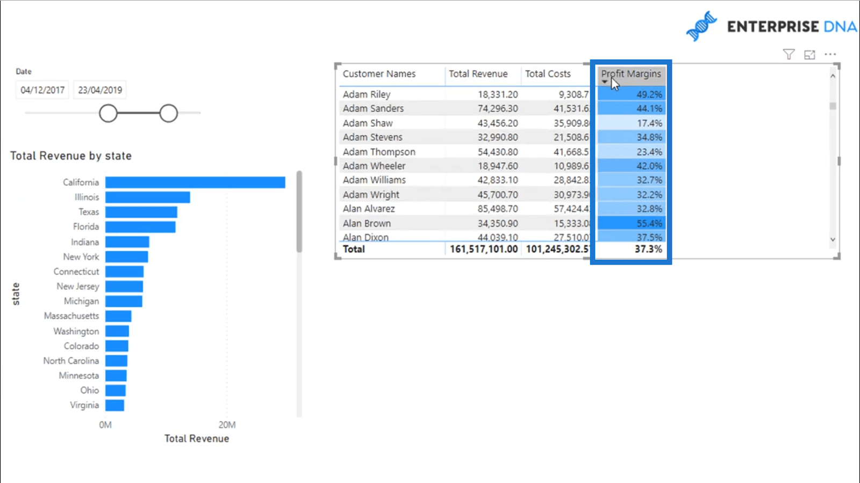860x483 pixels.
Task: Click the 37.3% total margin cell
Action: point(648,249)
